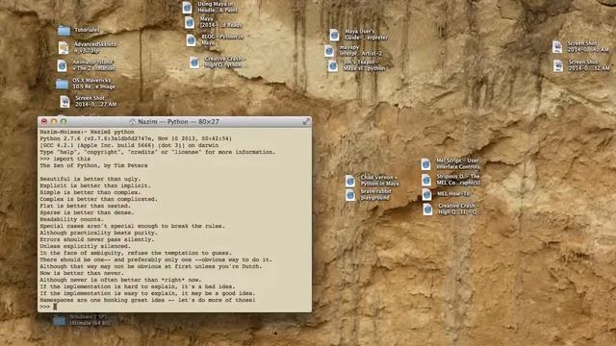Select the AdvancedSkeleton zip file icon
The width and height of the screenshot is (616, 346).
[x=64, y=47]
